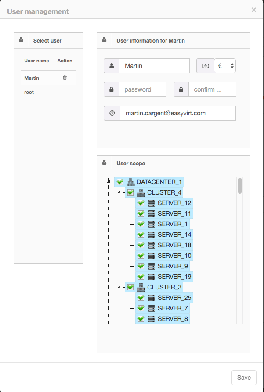Image resolution: width=264 pixels, height=392 pixels.
Task: Save the user settings
Action: 244,378
